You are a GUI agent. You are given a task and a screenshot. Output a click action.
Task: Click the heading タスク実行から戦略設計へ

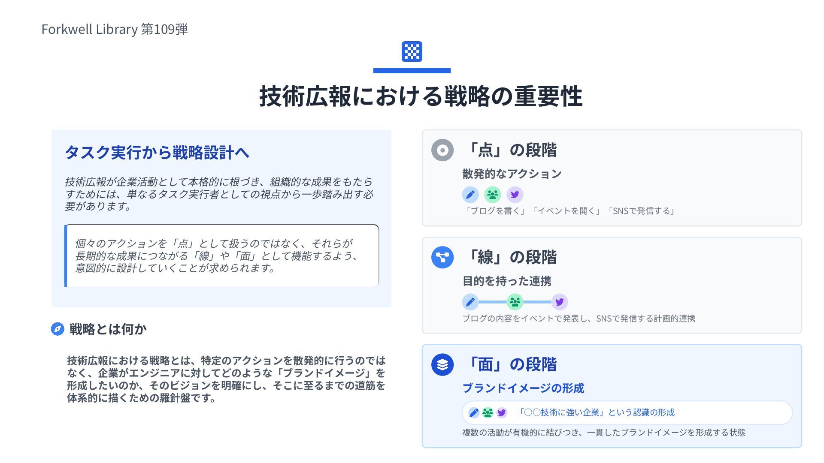click(x=157, y=152)
